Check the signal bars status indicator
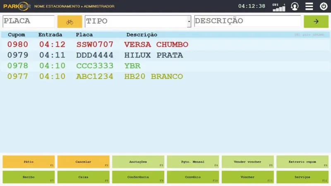Screen dimensions: 331x186 [x=278, y=7]
